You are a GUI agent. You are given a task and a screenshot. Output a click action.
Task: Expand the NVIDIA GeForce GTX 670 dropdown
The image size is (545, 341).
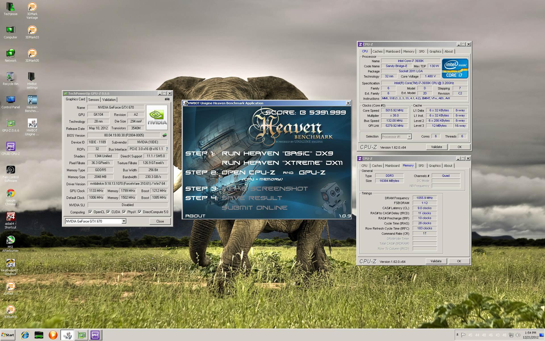click(x=124, y=221)
